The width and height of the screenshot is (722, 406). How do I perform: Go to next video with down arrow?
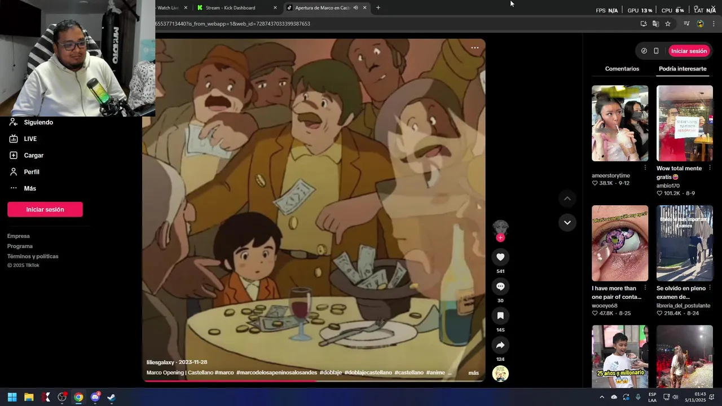pyautogui.click(x=567, y=223)
